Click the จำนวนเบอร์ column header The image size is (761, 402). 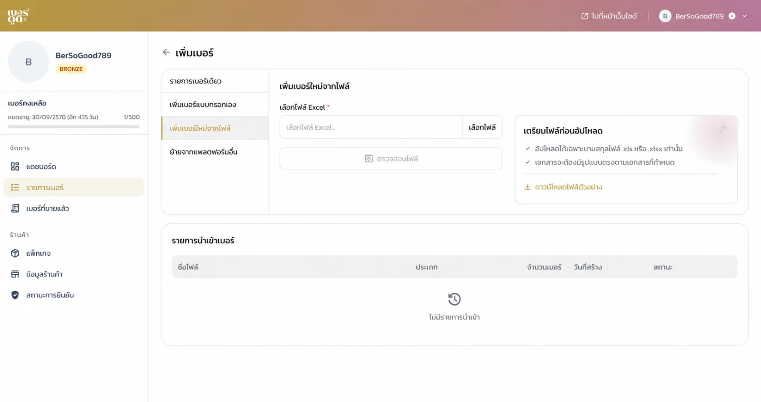click(544, 267)
